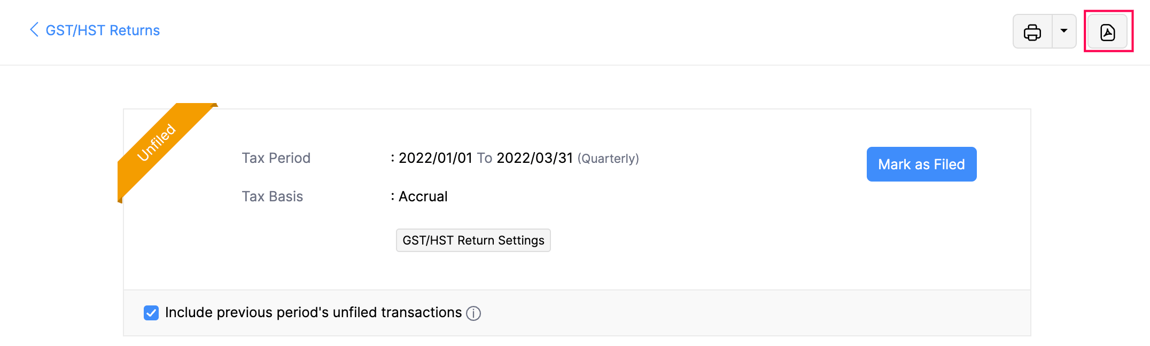The image size is (1150, 346).
Task: Go back via GST/HST Returns link
Action: pyautogui.click(x=103, y=30)
